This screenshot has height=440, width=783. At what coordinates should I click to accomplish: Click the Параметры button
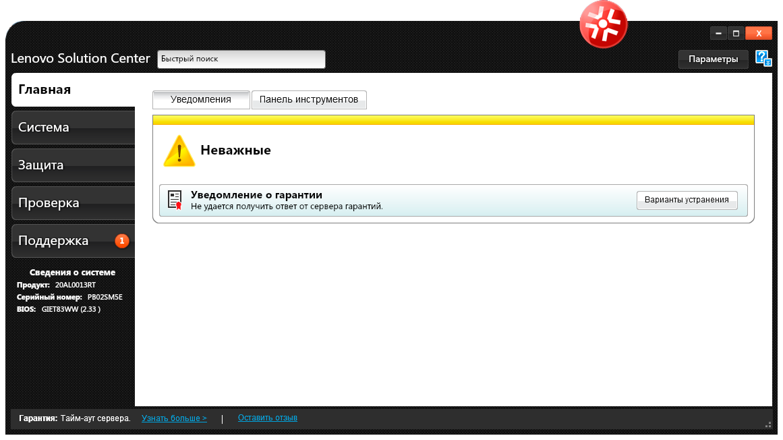[713, 59]
